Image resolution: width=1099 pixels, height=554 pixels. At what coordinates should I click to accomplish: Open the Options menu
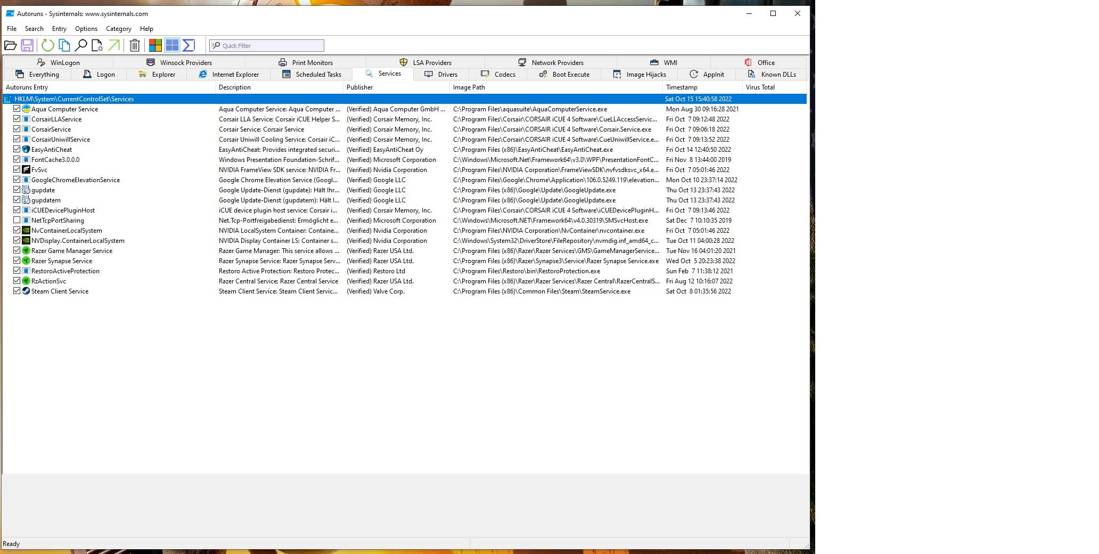pos(86,29)
